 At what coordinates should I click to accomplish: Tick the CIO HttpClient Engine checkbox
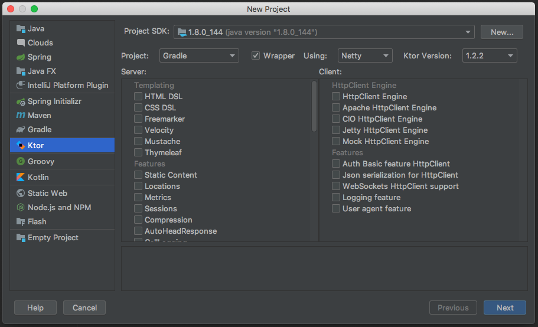pyautogui.click(x=336, y=119)
